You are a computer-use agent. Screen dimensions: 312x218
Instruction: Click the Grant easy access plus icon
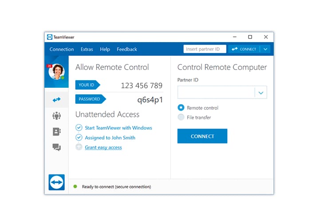[x=79, y=147]
